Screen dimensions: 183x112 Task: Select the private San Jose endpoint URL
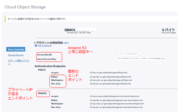coord(116,107)
